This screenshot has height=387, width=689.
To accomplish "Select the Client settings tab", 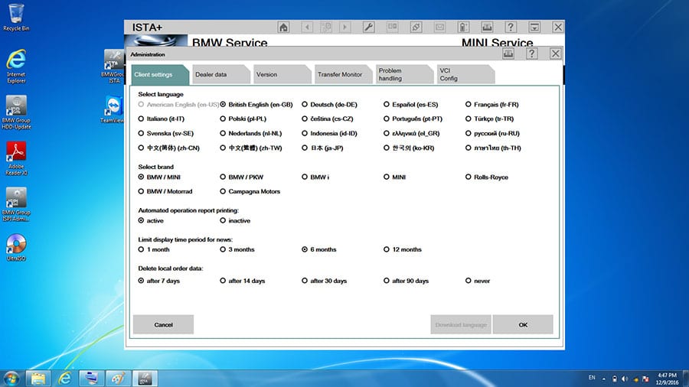I will [x=159, y=75].
